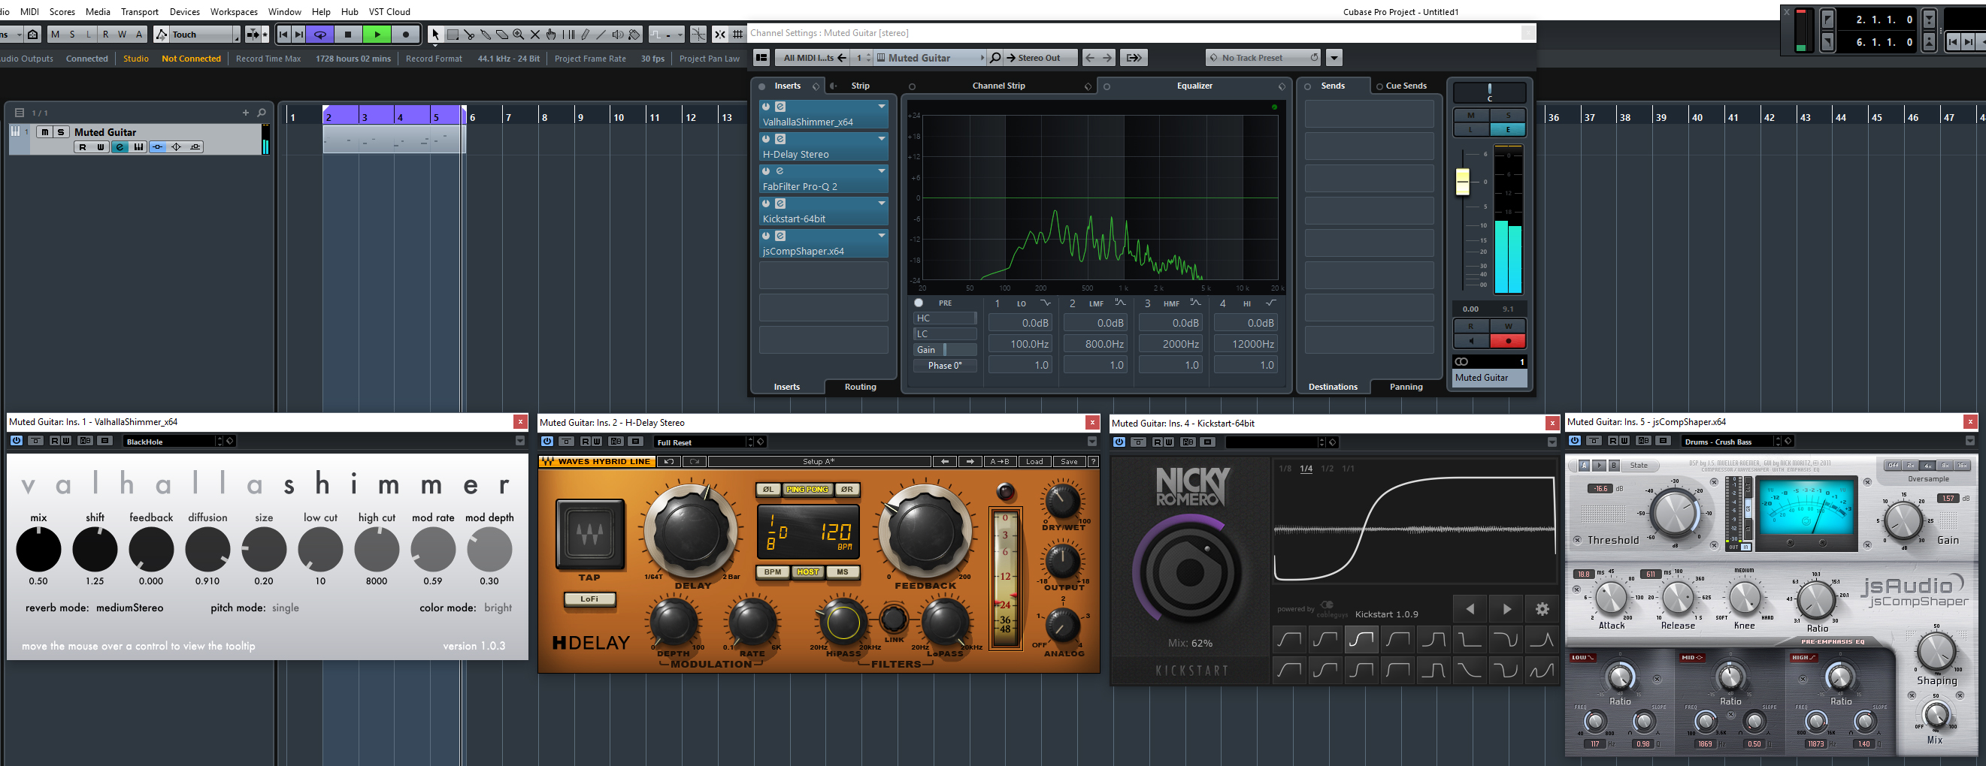Expand the Kickstart-64bit insert dropdown arrow
The width and height of the screenshot is (1986, 766).
[881, 204]
